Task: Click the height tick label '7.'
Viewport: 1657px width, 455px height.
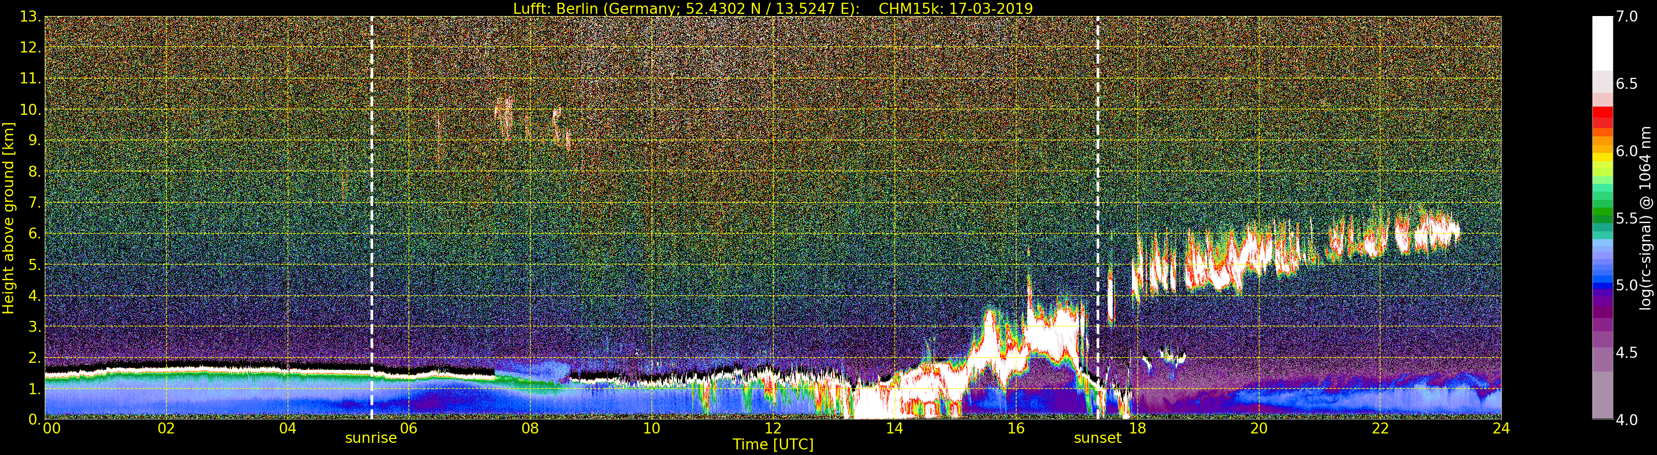Action: (x=34, y=203)
